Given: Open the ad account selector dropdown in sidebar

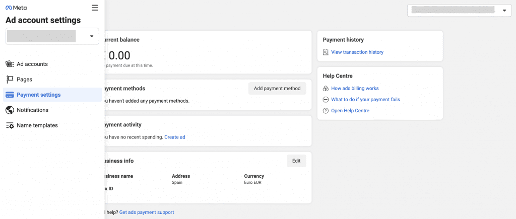Looking at the screenshot, I should [52, 36].
